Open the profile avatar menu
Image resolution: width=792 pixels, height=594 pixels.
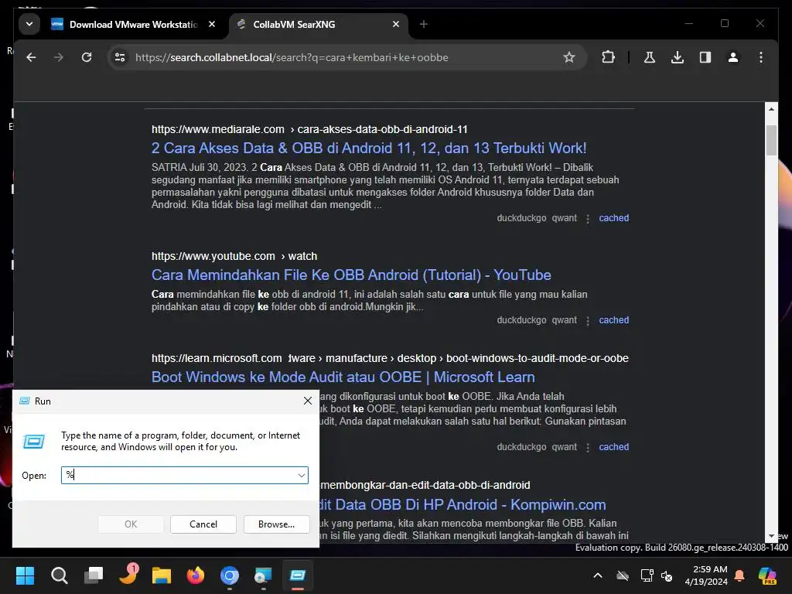point(733,57)
